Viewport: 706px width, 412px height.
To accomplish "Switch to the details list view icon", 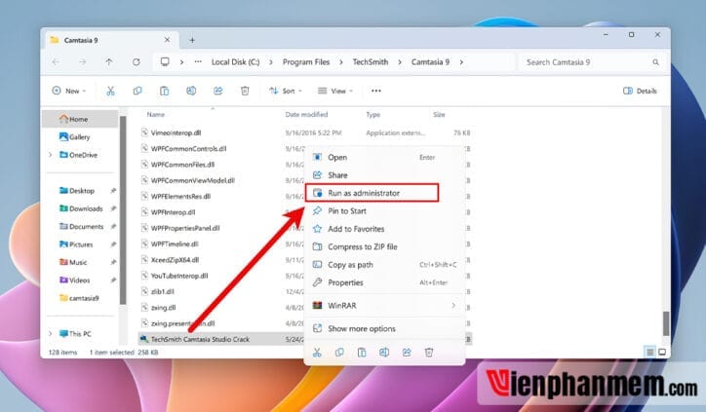I will [x=649, y=353].
